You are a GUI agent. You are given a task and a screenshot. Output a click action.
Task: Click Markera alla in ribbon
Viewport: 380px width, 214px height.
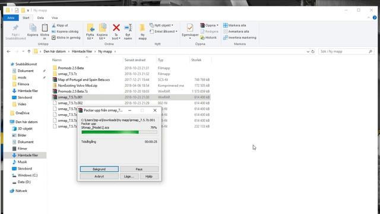click(x=235, y=25)
